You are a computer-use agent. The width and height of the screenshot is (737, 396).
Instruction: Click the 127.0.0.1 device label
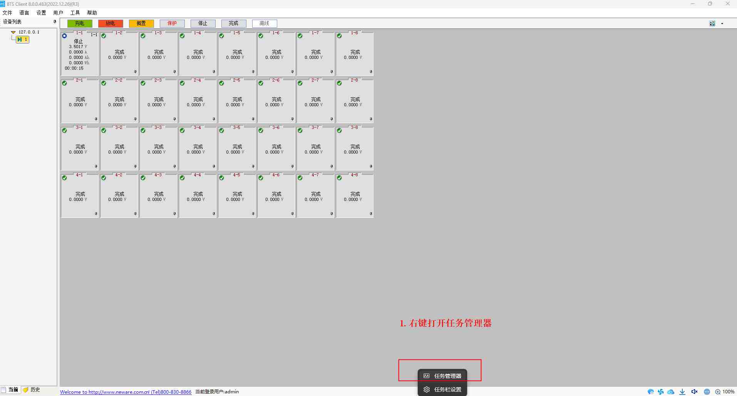point(29,32)
